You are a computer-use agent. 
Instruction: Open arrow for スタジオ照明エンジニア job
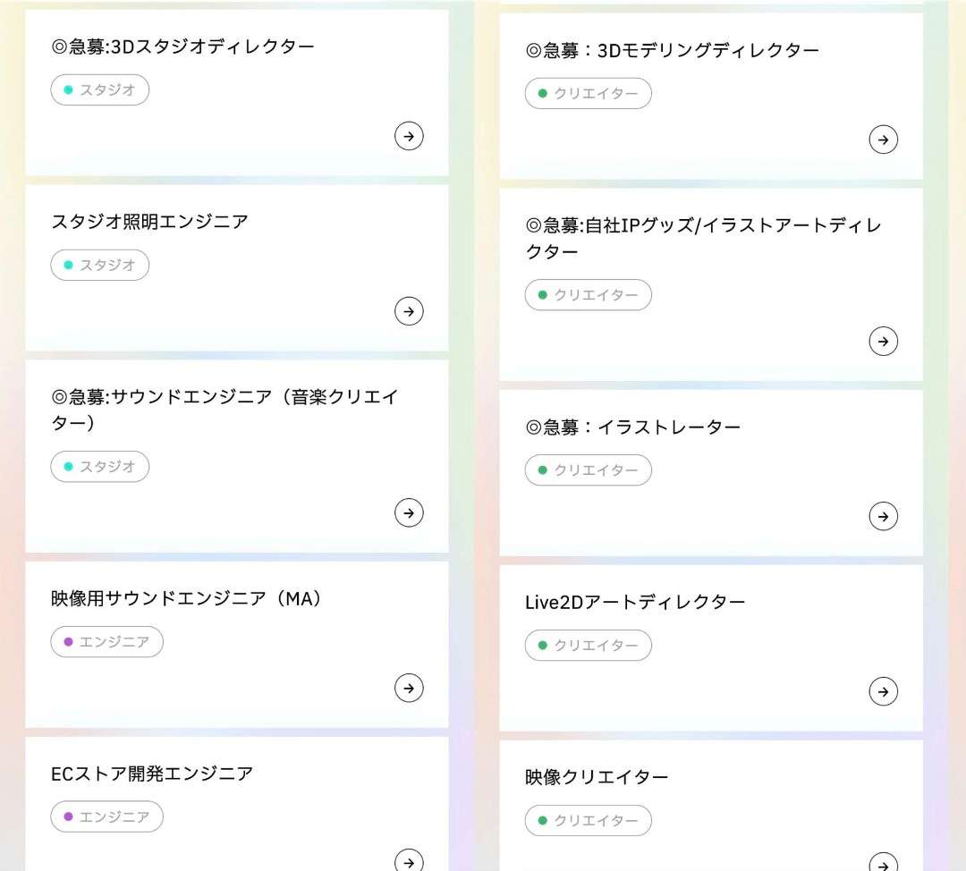click(409, 311)
